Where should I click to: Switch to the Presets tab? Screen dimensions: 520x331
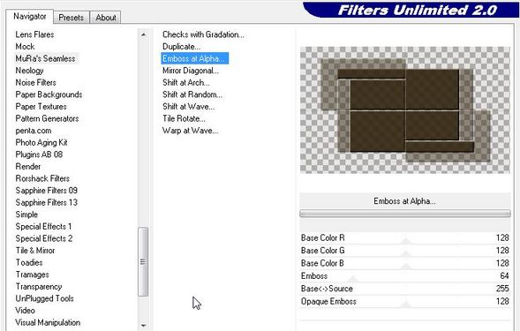[71, 18]
